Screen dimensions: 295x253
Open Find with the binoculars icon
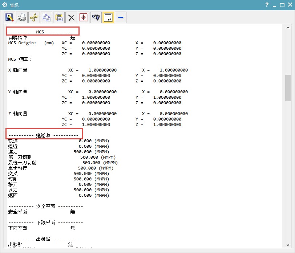click(x=96, y=17)
